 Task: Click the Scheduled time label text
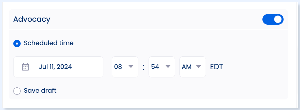tap(49, 43)
